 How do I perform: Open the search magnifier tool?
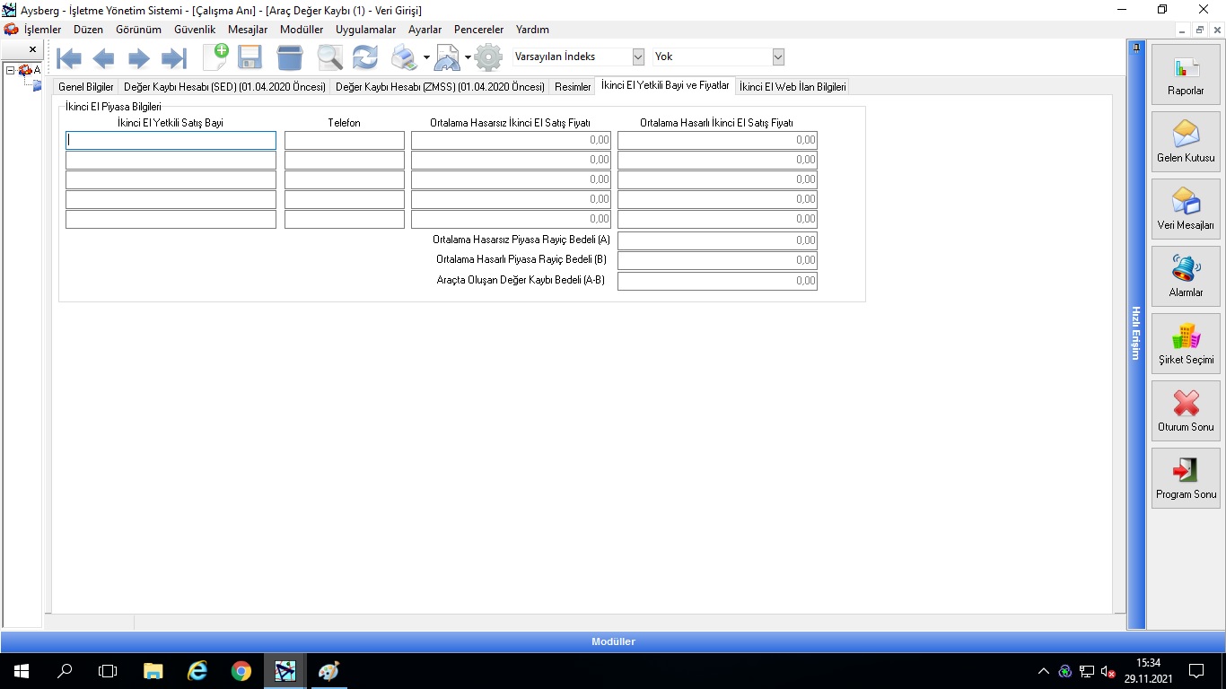[x=329, y=58]
